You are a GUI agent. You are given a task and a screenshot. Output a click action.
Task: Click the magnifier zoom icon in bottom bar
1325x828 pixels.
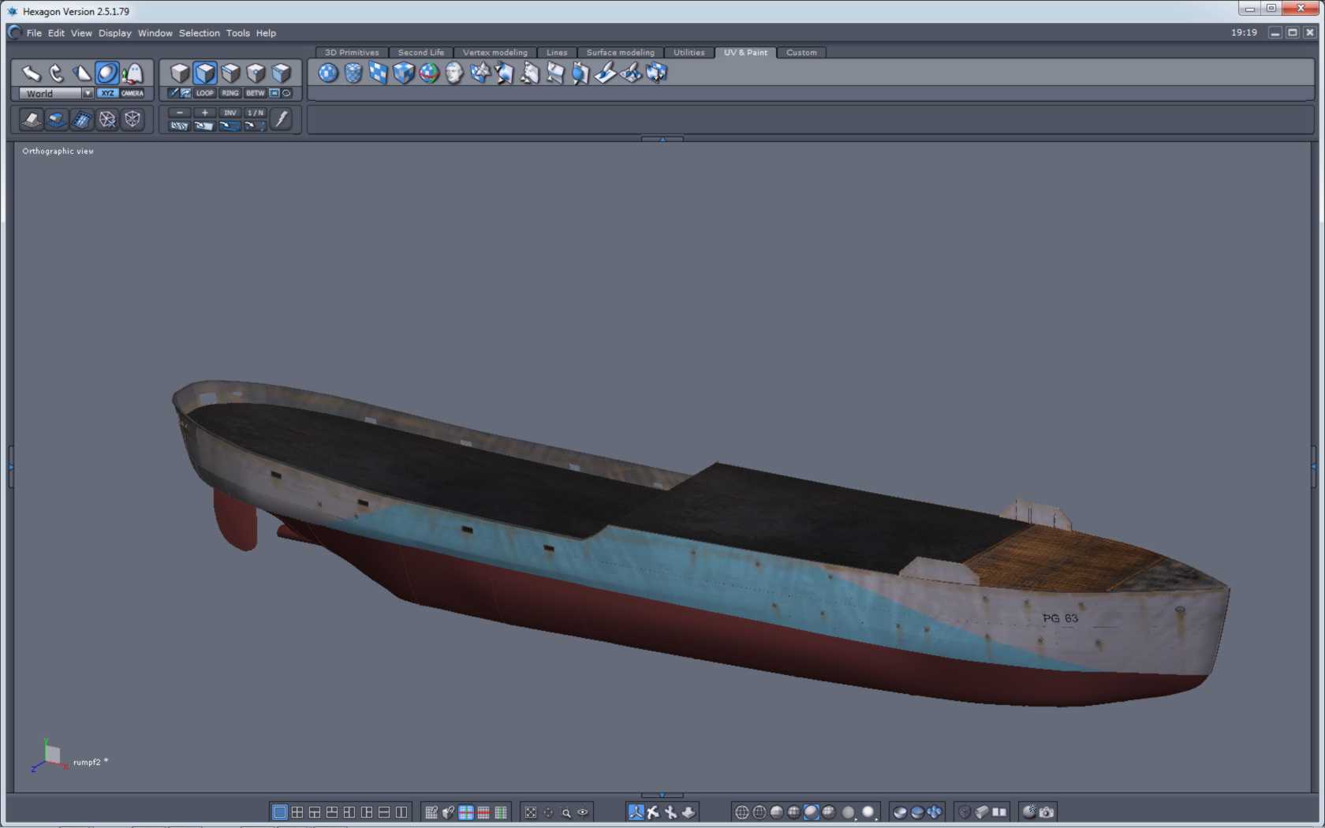point(565,812)
